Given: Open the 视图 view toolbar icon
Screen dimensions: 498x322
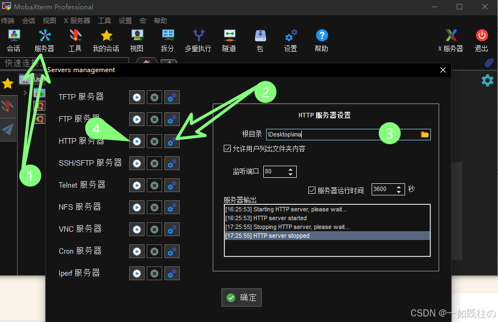Looking at the screenshot, I should 137,40.
